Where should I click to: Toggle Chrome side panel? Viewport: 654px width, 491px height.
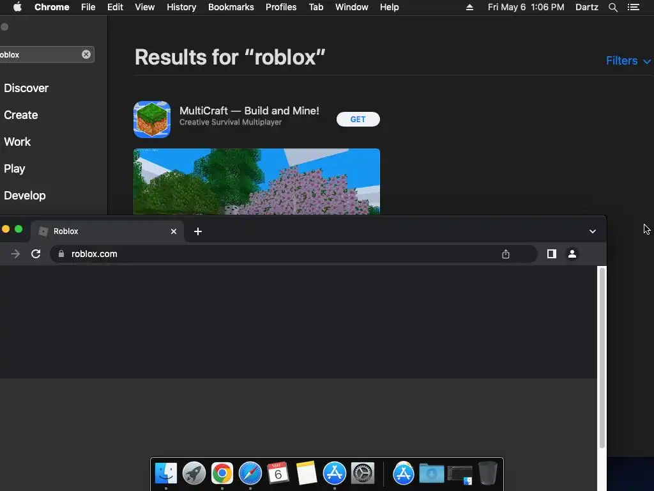tap(551, 254)
